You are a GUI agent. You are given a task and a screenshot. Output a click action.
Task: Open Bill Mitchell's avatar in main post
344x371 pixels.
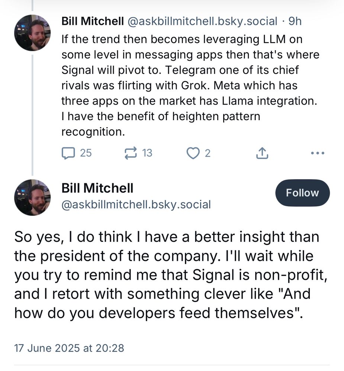[x=32, y=197]
